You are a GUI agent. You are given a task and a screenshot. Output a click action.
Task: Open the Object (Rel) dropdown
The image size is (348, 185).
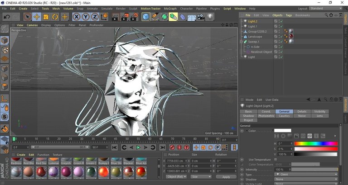(x=176, y=176)
